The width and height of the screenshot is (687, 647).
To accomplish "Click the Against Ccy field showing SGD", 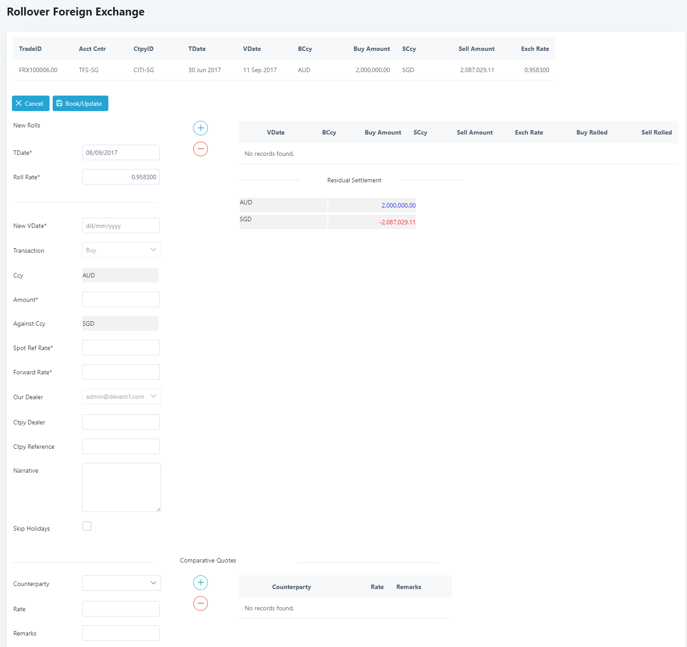I will point(120,323).
